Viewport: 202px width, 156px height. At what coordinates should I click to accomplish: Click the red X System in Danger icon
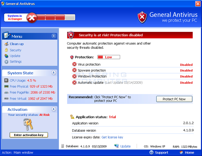point(32,18)
